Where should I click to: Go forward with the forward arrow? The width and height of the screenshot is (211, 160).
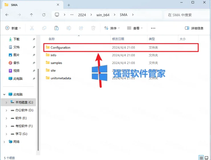[19, 15]
